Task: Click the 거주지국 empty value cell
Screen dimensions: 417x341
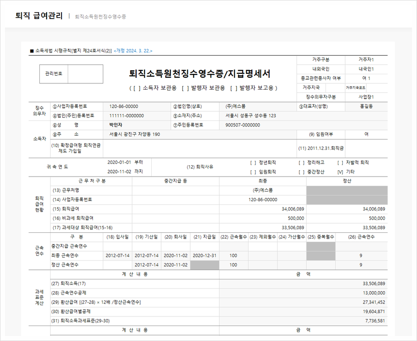Action: [335, 87]
